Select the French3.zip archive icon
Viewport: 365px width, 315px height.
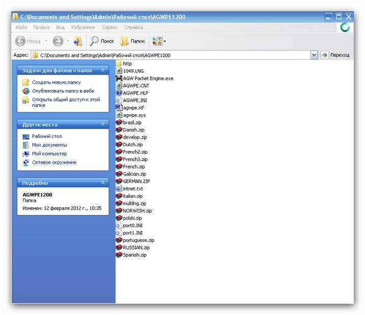[119, 159]
